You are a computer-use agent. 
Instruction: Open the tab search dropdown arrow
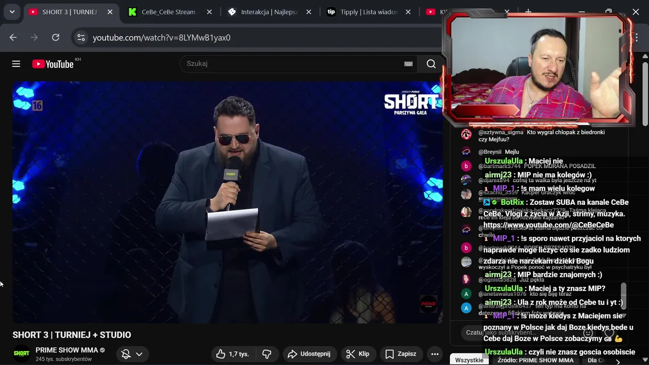click(x=12, y=12)
